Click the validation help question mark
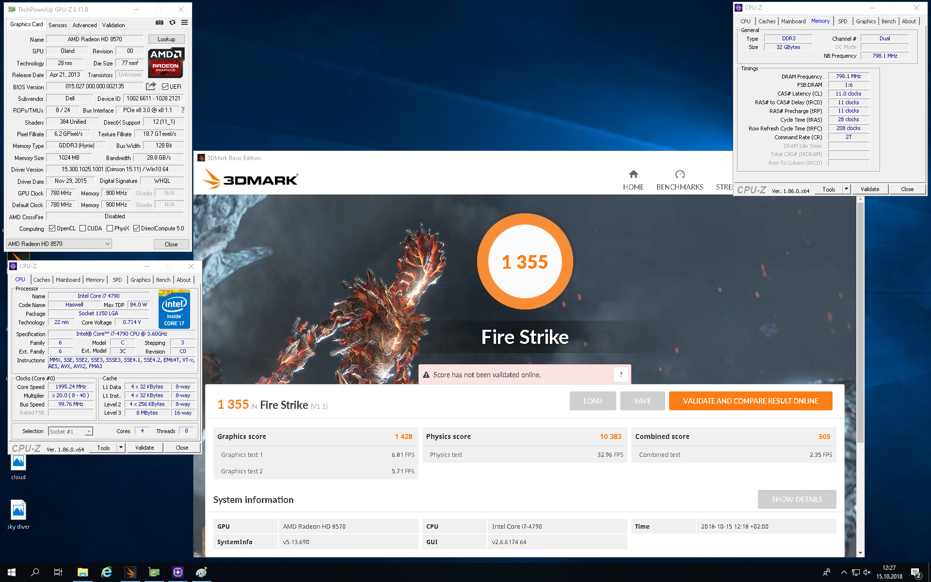The width and height of the screenshot is (931, 582). pyautogui.click(x=621, y=374)
